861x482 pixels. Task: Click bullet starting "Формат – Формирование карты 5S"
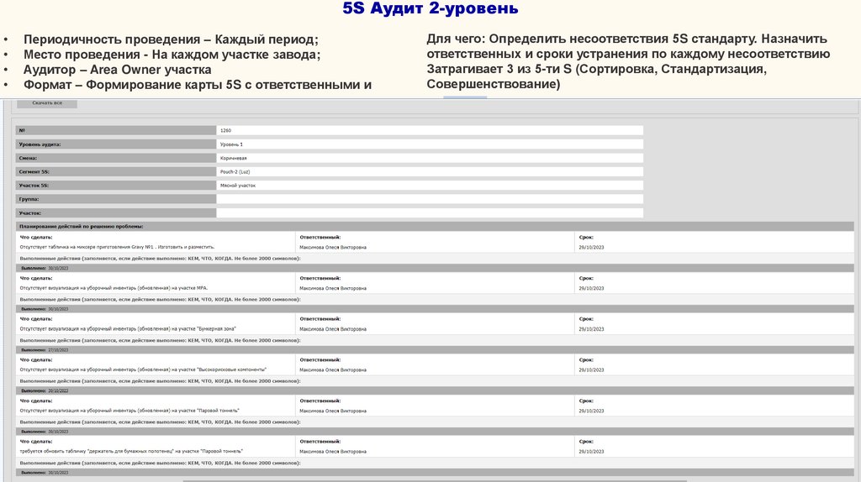tap(198, 85)
